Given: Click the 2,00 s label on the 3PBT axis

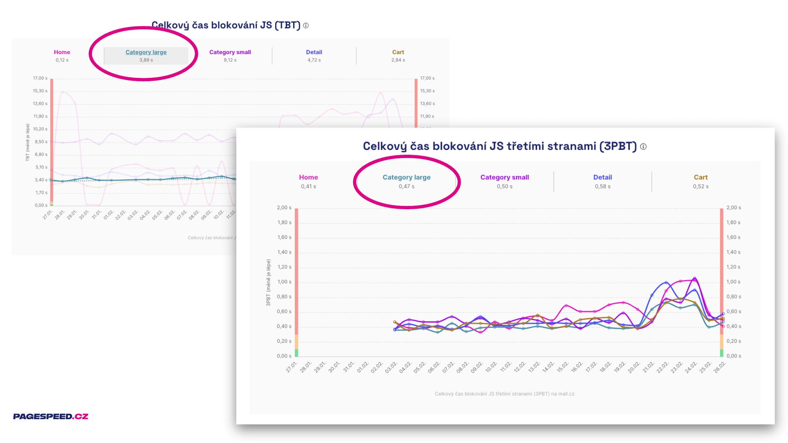Looking at the screenshot, I should pyautogui.click(x=285, y=208).
